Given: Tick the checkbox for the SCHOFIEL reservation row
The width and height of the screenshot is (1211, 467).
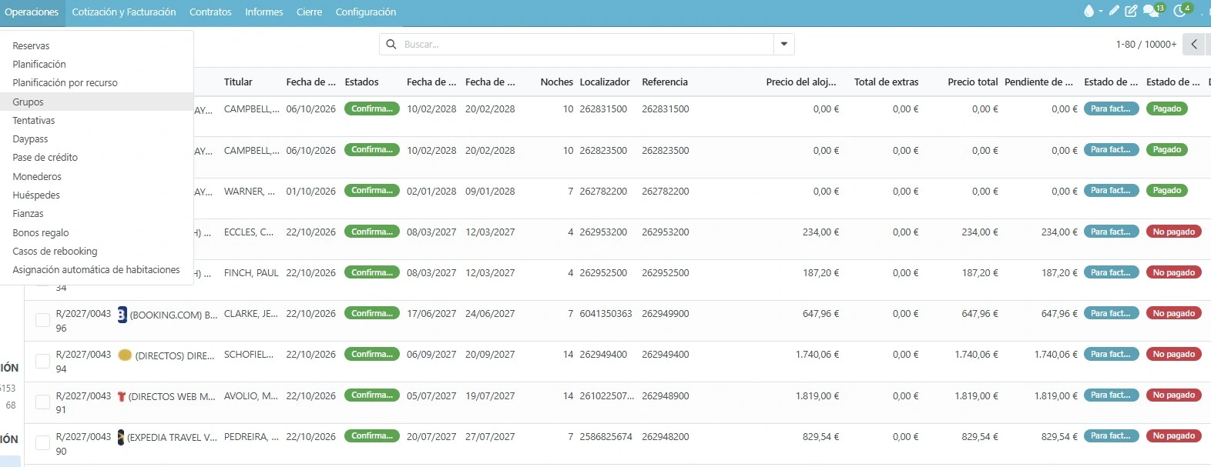Looking at the screenshot, I should (x=43, y=361).
